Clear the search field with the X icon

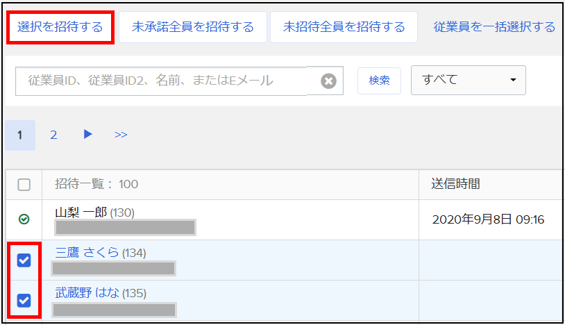click(x=328, y=81)
